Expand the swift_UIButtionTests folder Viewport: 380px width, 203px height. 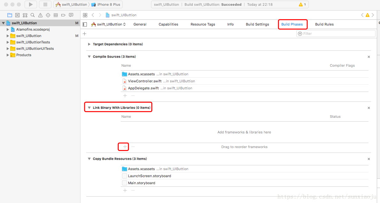click(x=8, y=42)
